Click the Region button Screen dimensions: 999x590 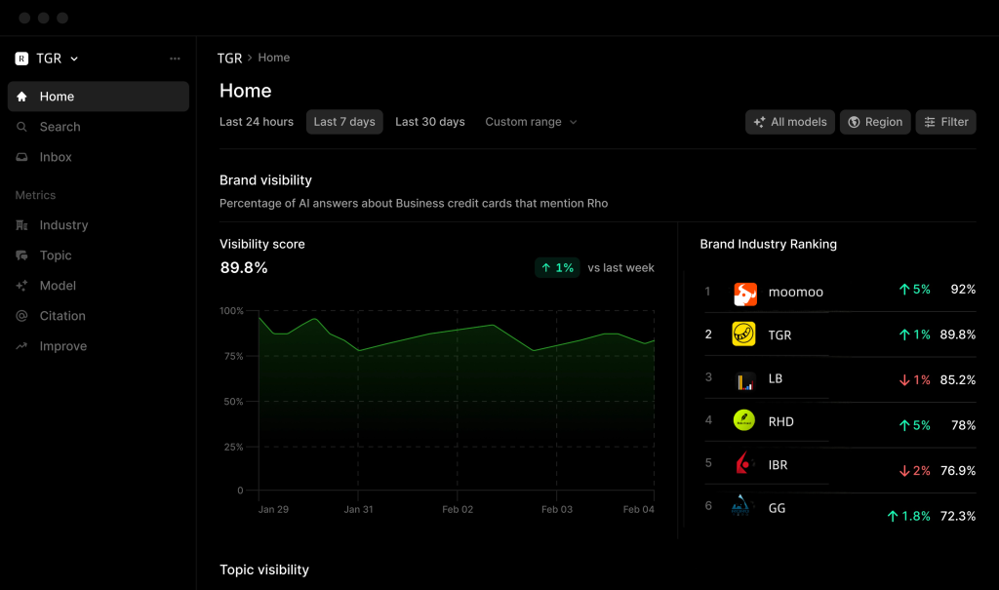pos(875,122)
